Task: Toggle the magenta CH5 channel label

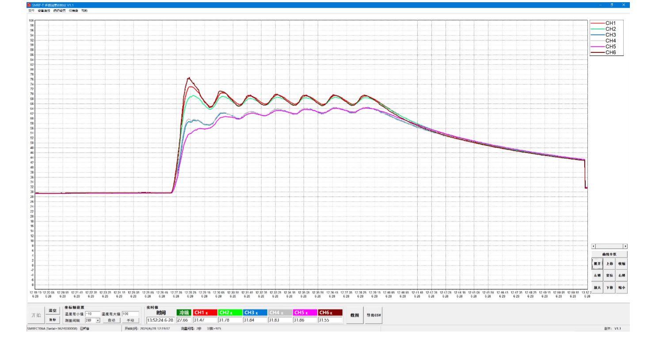Action: click(305, 313)
